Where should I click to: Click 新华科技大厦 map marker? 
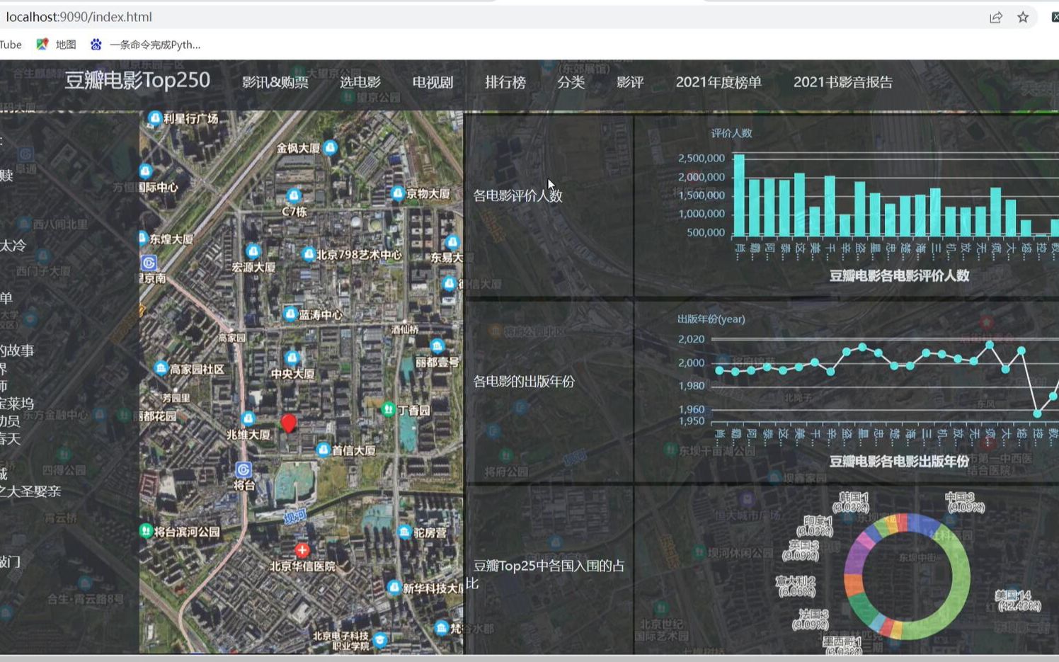[394, 587]
